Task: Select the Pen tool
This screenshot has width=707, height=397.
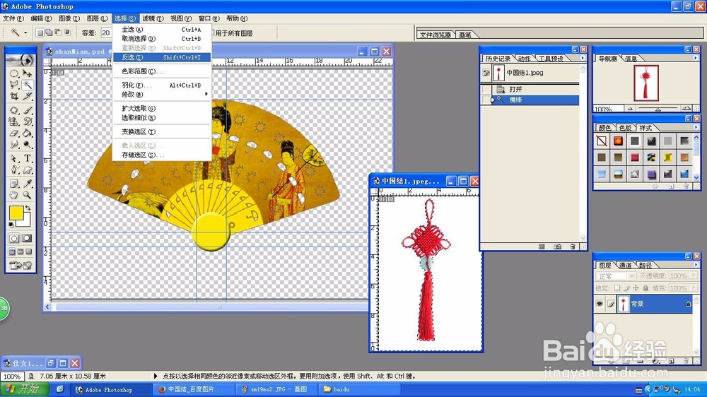Action: click(14, 170)
